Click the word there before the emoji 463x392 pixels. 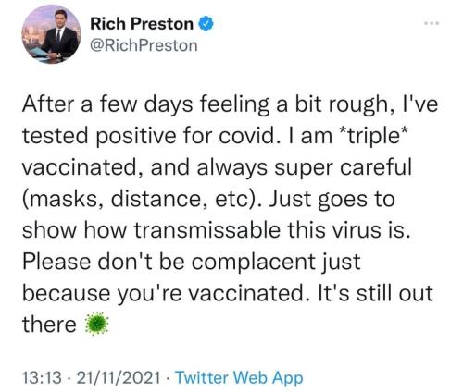coord(49,325)
